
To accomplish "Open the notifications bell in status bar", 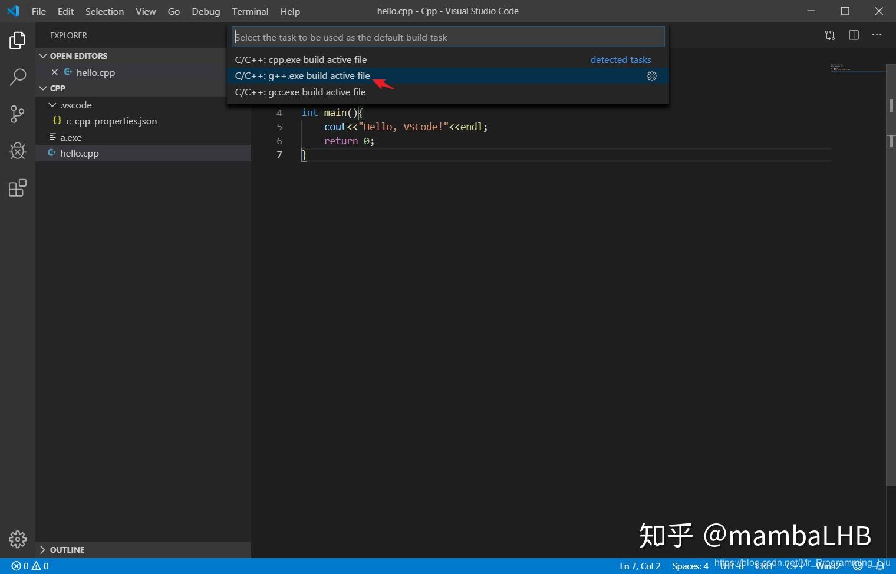I will (881, 565).
